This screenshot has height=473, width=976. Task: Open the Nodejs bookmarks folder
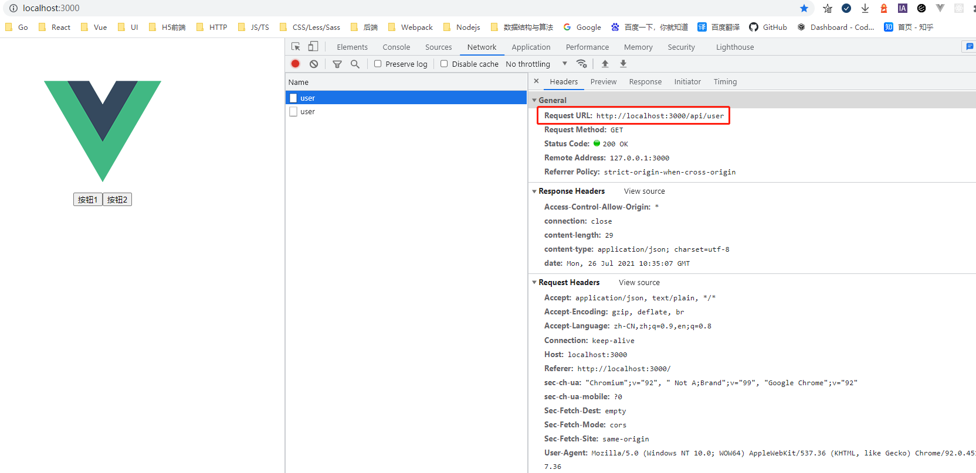pyautogui.click(x=462, y=27)
